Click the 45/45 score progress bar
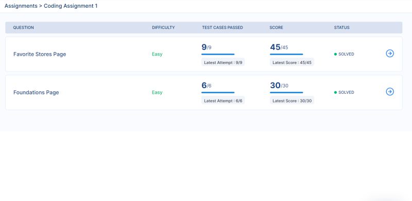 [286, 54]
